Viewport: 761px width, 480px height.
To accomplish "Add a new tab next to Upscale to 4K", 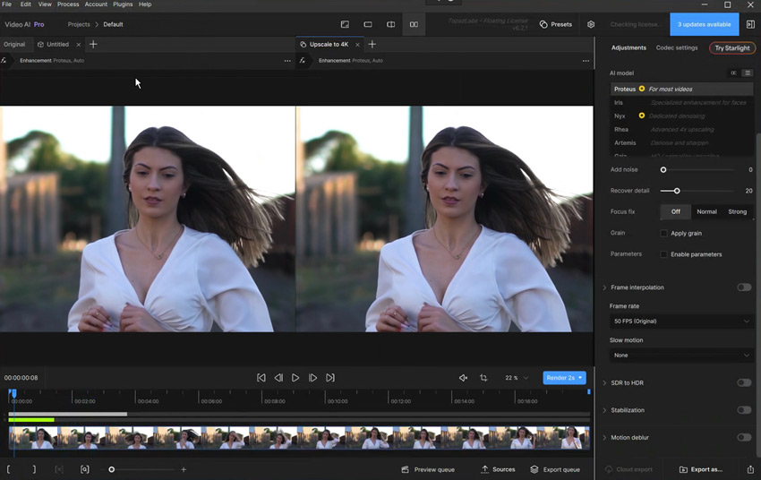I will [372, 44].
